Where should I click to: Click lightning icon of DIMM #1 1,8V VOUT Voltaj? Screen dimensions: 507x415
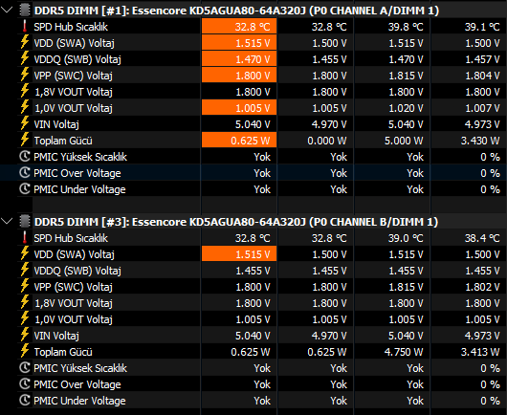[x=25, y=91]
